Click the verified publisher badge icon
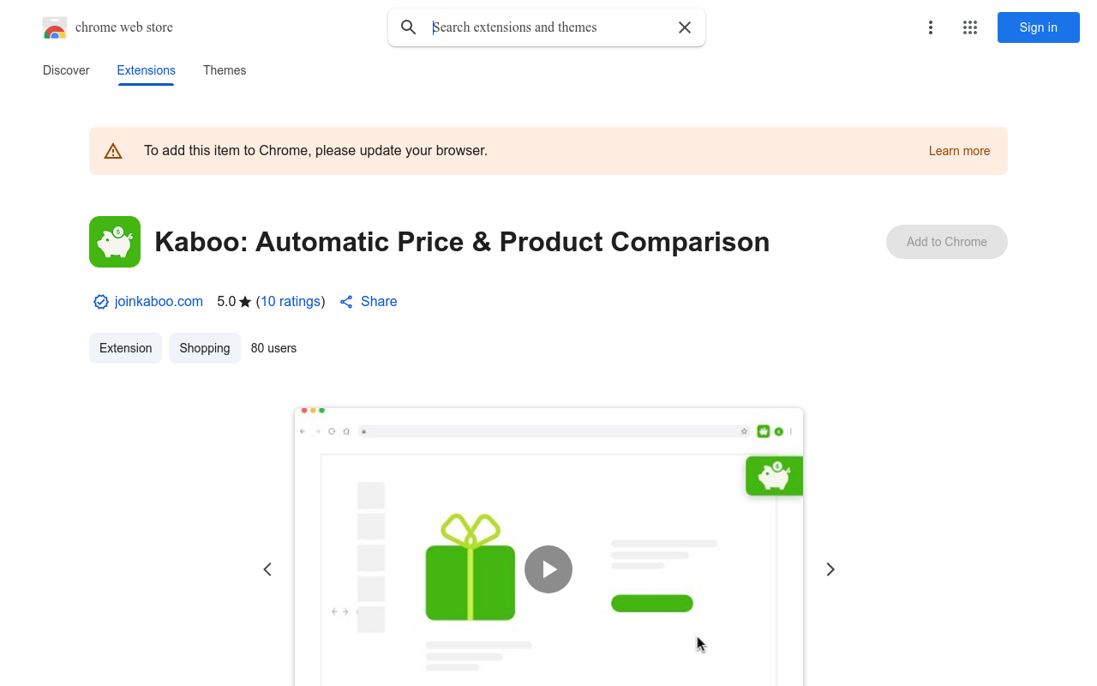Image resolution: width=1097 pixels, height=686 pixels. (100, 302)
